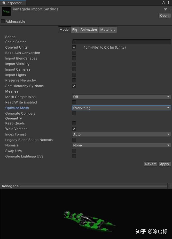Open the import settings three-dot menu
This screenshot has width=172, height=239.
[170, 9]
